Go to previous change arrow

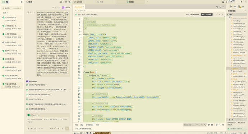pyautogui.click(x=216, y=14)
